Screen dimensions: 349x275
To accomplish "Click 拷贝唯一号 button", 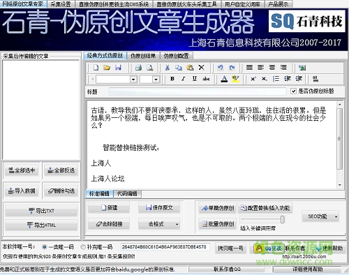I will pyautogui.click(x=230, y=248).
